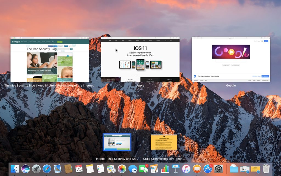Launch Siri from the Dock
Viewport: 281px width, 176px height.
[26, 169]
